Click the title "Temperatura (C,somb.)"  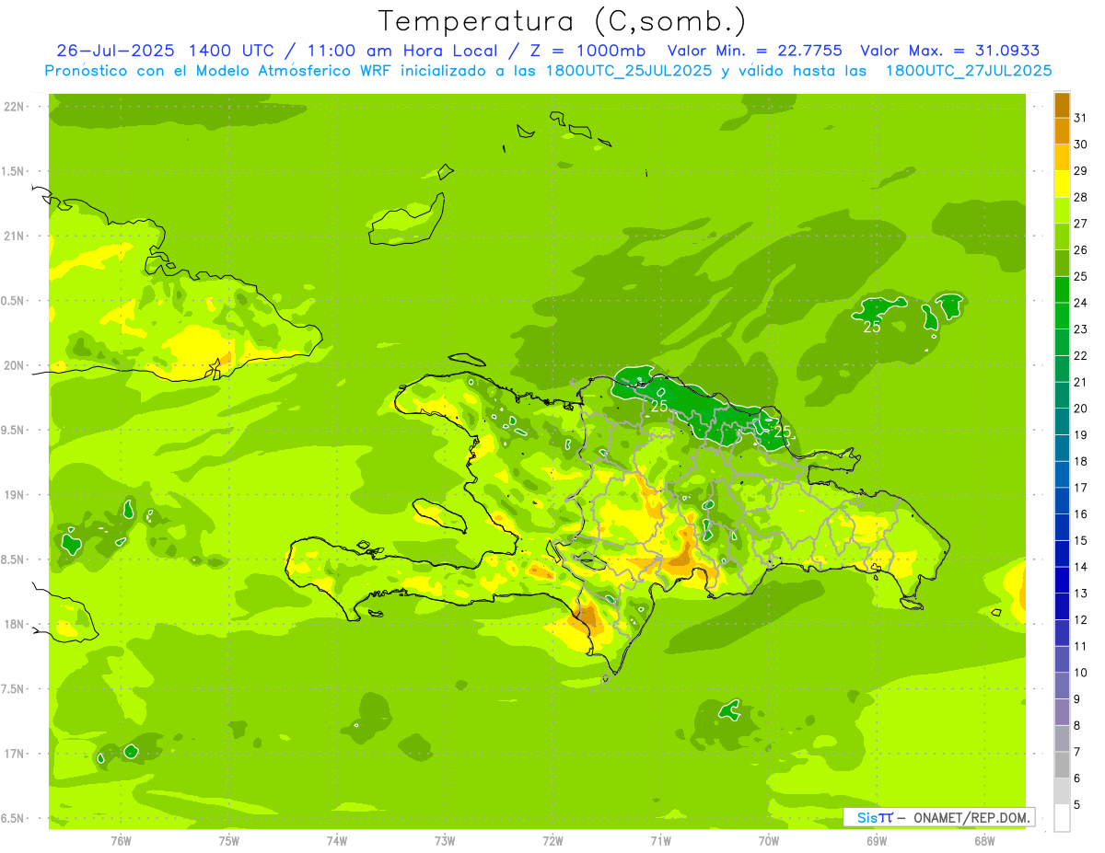pyautogui.click(x=563, y=21)
